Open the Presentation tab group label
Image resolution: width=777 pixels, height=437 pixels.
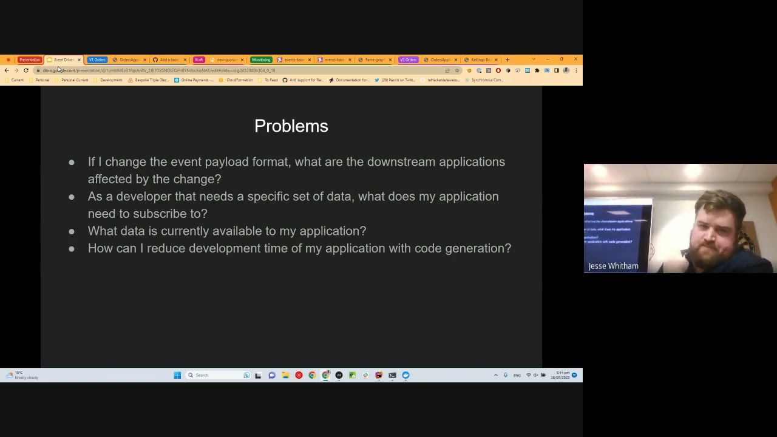point(29,59)
